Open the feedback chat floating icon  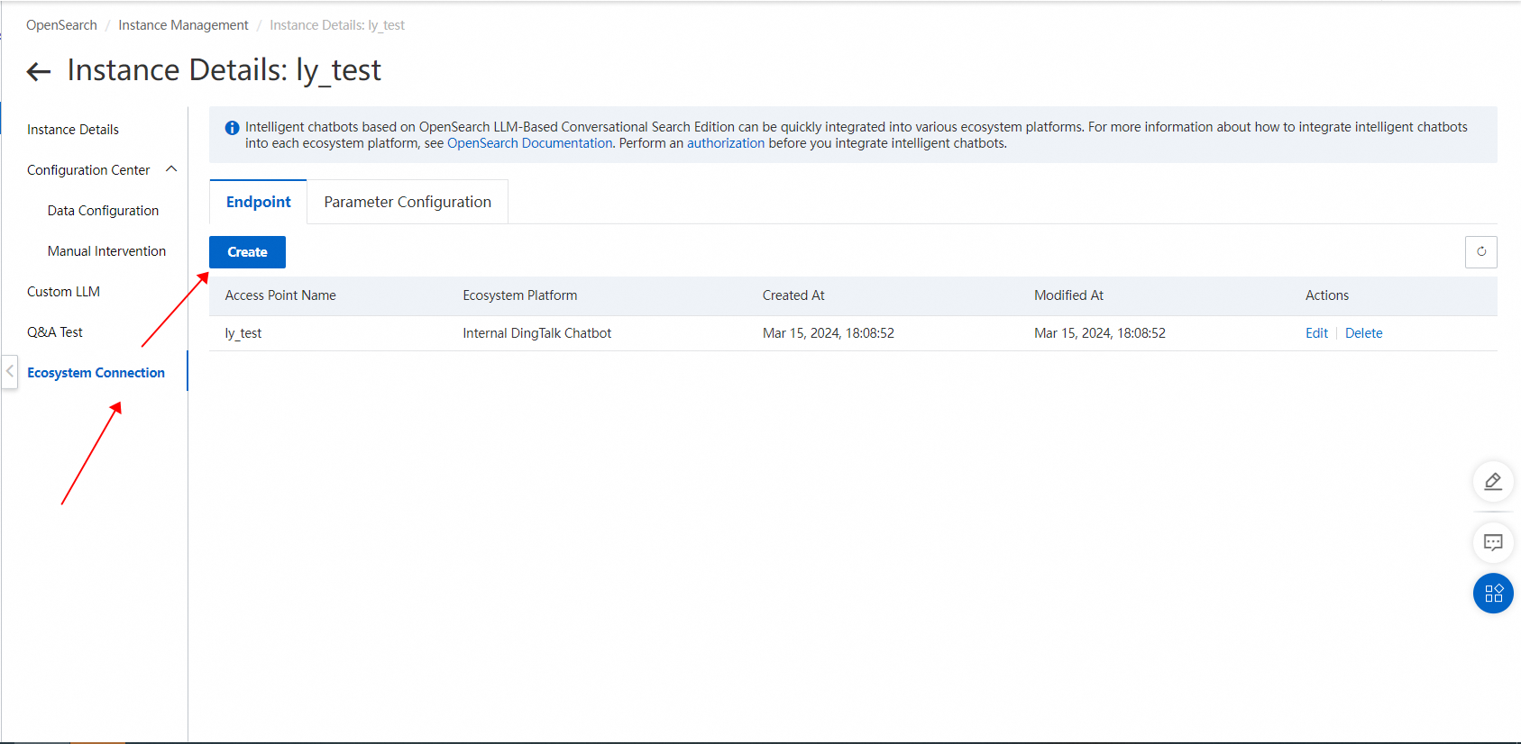(x=1493, y=542)
